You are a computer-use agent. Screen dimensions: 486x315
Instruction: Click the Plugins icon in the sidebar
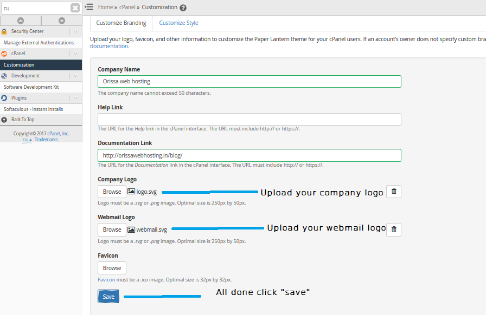pyautogui.click(x=4, y=98)
